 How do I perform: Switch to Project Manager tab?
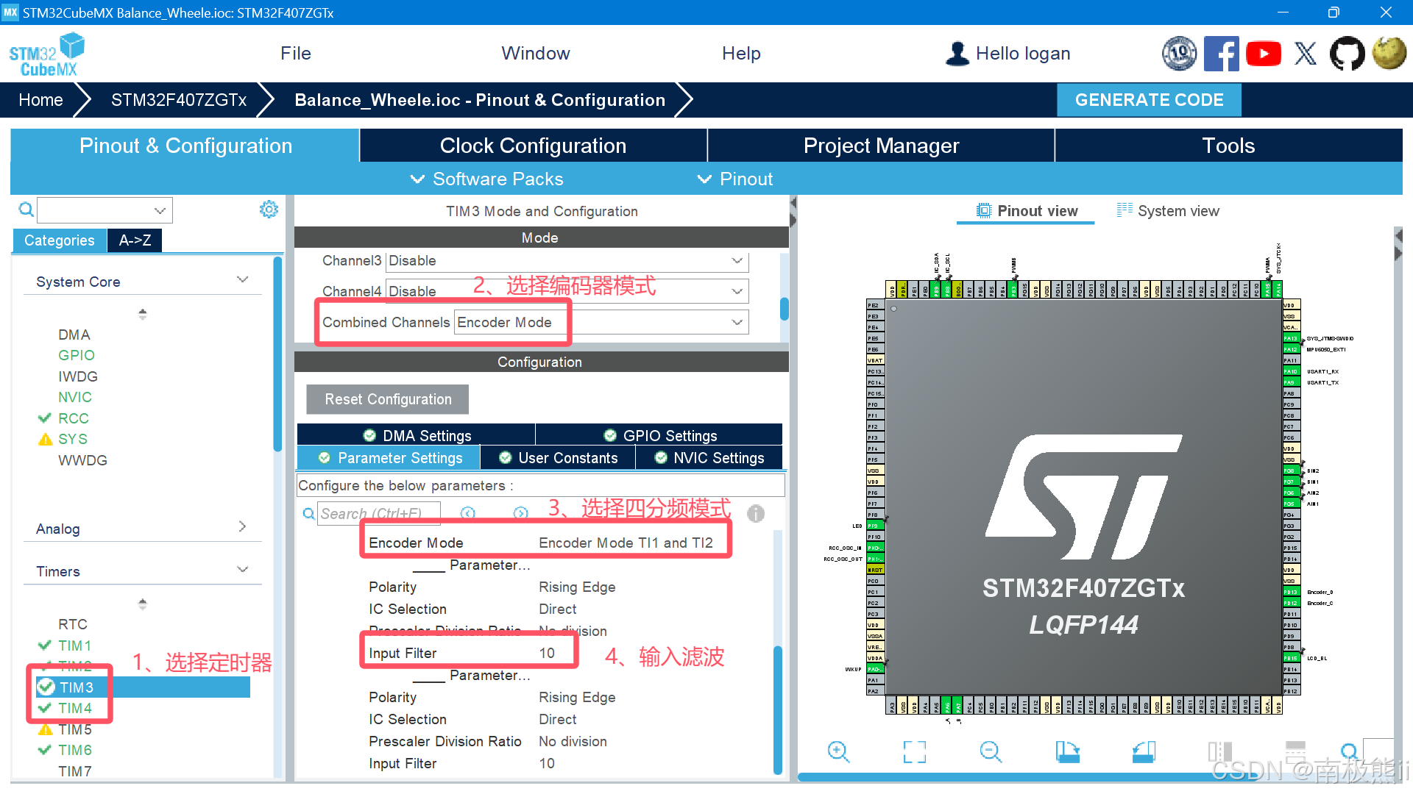[x=881, y=146]
